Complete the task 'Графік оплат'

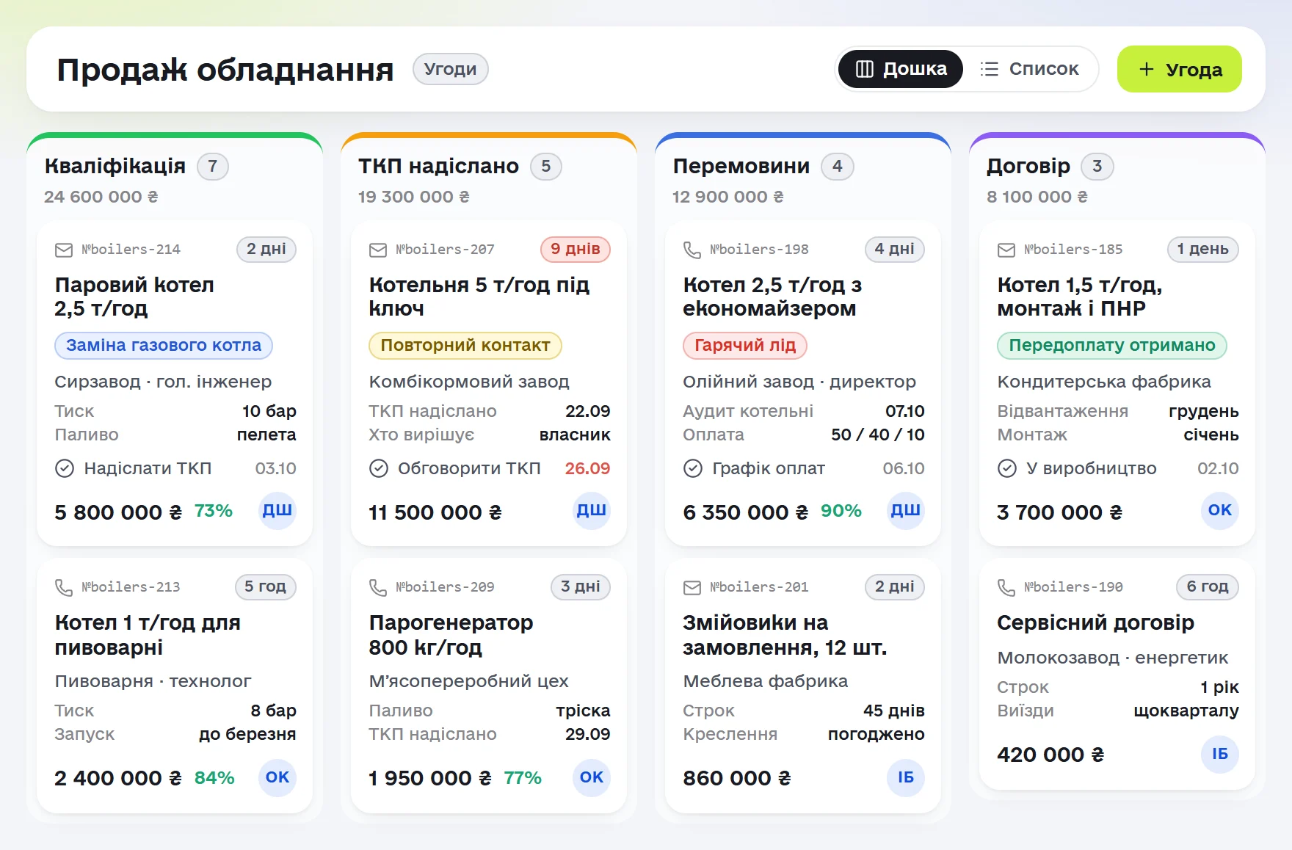tap(693, 468)
